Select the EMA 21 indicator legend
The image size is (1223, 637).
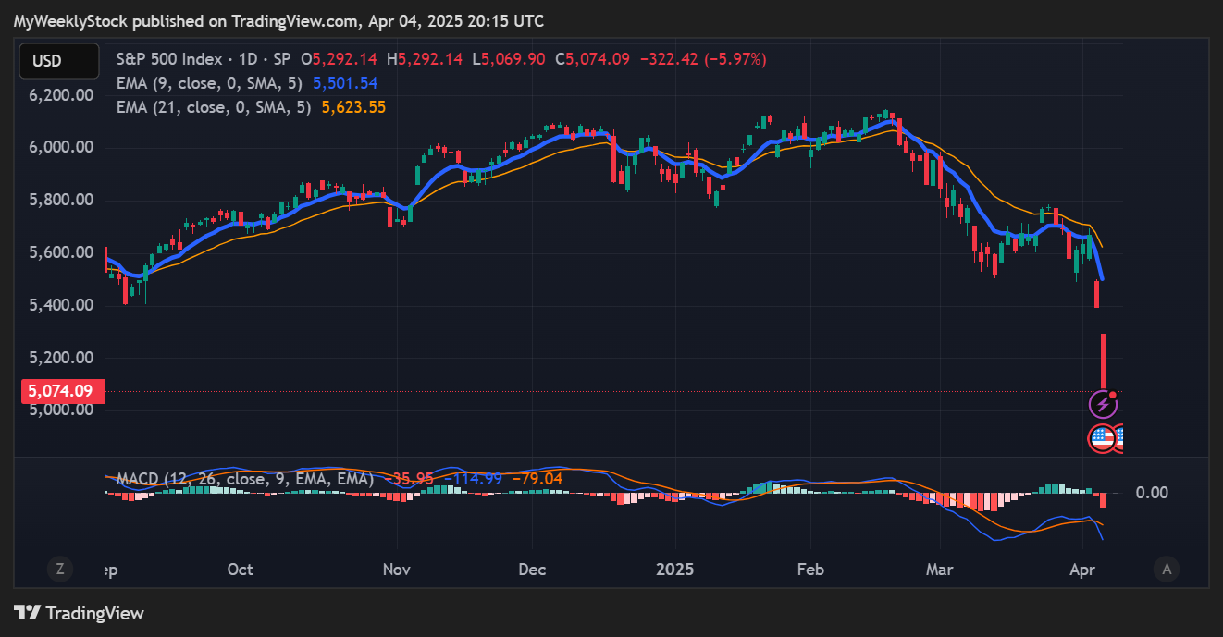(x=214, y=107)
